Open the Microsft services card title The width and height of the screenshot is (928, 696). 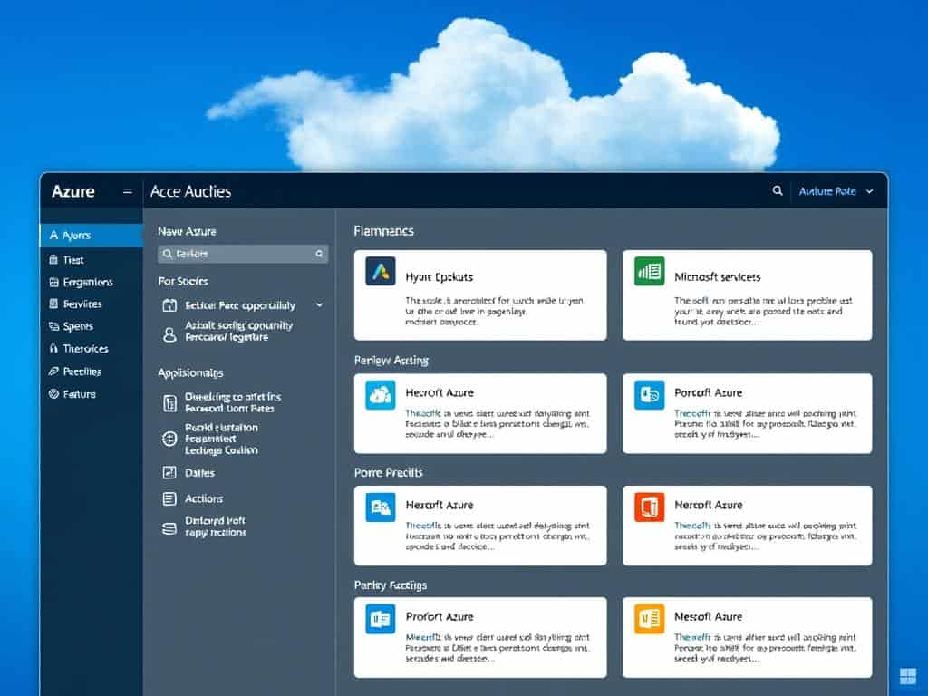(x=718, y=277)
